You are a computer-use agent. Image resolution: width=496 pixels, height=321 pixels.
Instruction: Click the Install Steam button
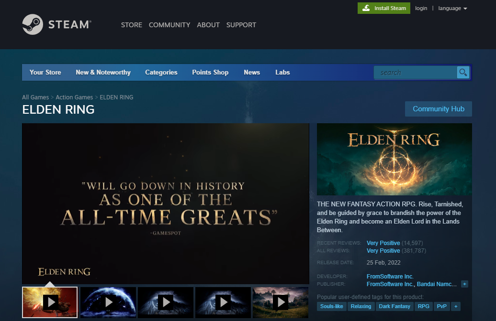coord(383,8)
